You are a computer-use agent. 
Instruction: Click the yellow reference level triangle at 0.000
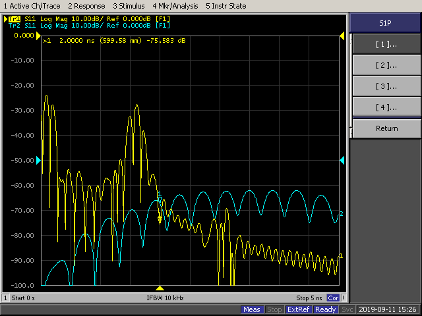(38, 36)
